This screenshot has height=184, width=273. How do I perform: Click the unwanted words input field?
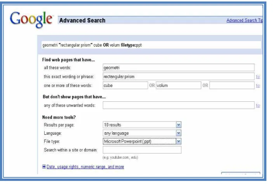pyautogui.click(x=179, y=105)
